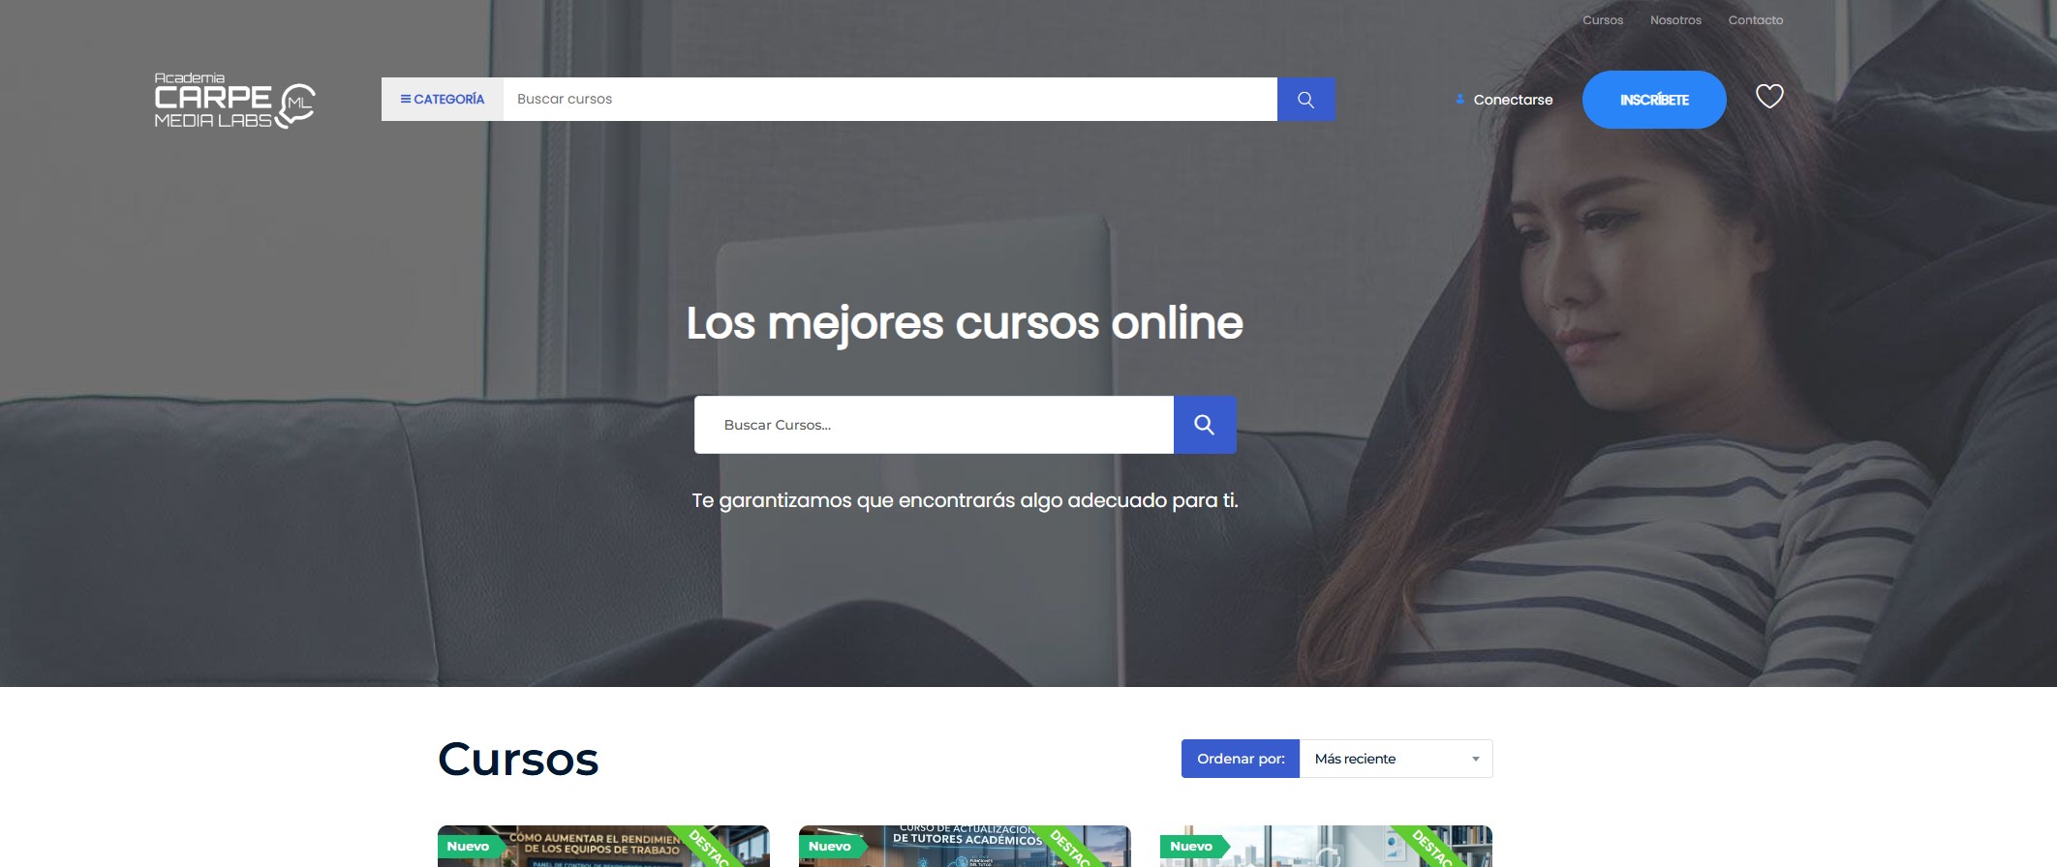Click into the hero Buscar Cursos... input
This screenshot has height=867, width=2057.
point(934,425)
